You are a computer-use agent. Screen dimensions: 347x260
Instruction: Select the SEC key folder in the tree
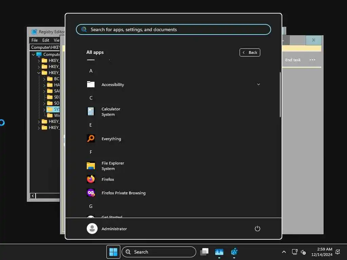[54, 97]
